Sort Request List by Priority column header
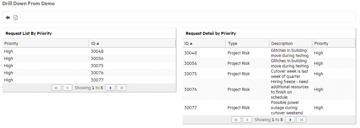 pyautogui.click(x=46, y=43)
